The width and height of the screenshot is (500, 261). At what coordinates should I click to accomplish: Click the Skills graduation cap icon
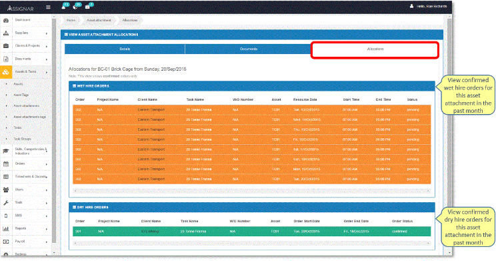pyautogui.click(x=6, y=151)
